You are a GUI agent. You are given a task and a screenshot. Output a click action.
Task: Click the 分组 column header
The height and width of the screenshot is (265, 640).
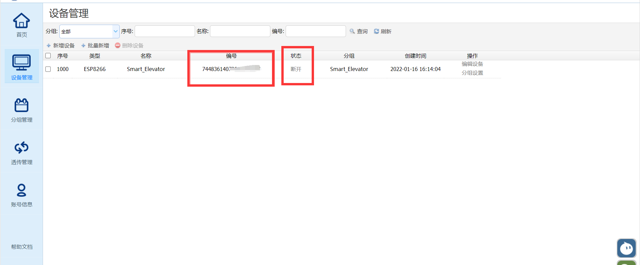[349, 56]
